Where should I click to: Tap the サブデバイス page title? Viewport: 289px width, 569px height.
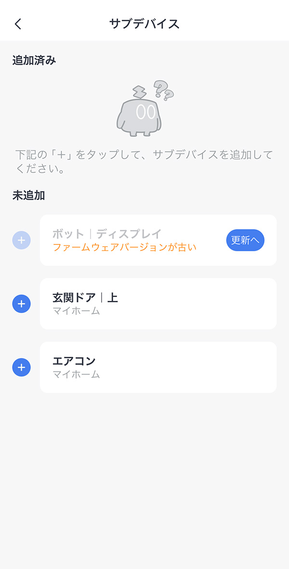click(144, 24)
